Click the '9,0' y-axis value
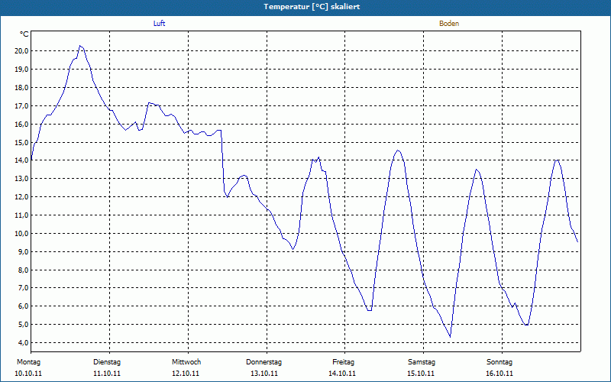The width and height of the screenshot is (611, 382). [x=23, y=252]
